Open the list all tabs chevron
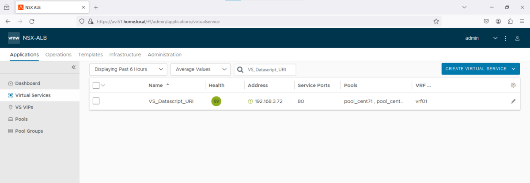This screenshot has width=530, height=183. tap(464, 7)
